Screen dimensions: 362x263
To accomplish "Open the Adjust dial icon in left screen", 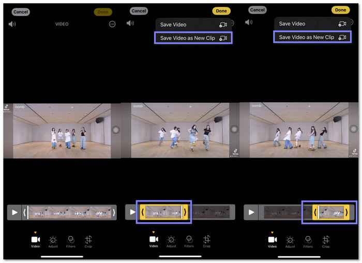I will tap(53, 241).
